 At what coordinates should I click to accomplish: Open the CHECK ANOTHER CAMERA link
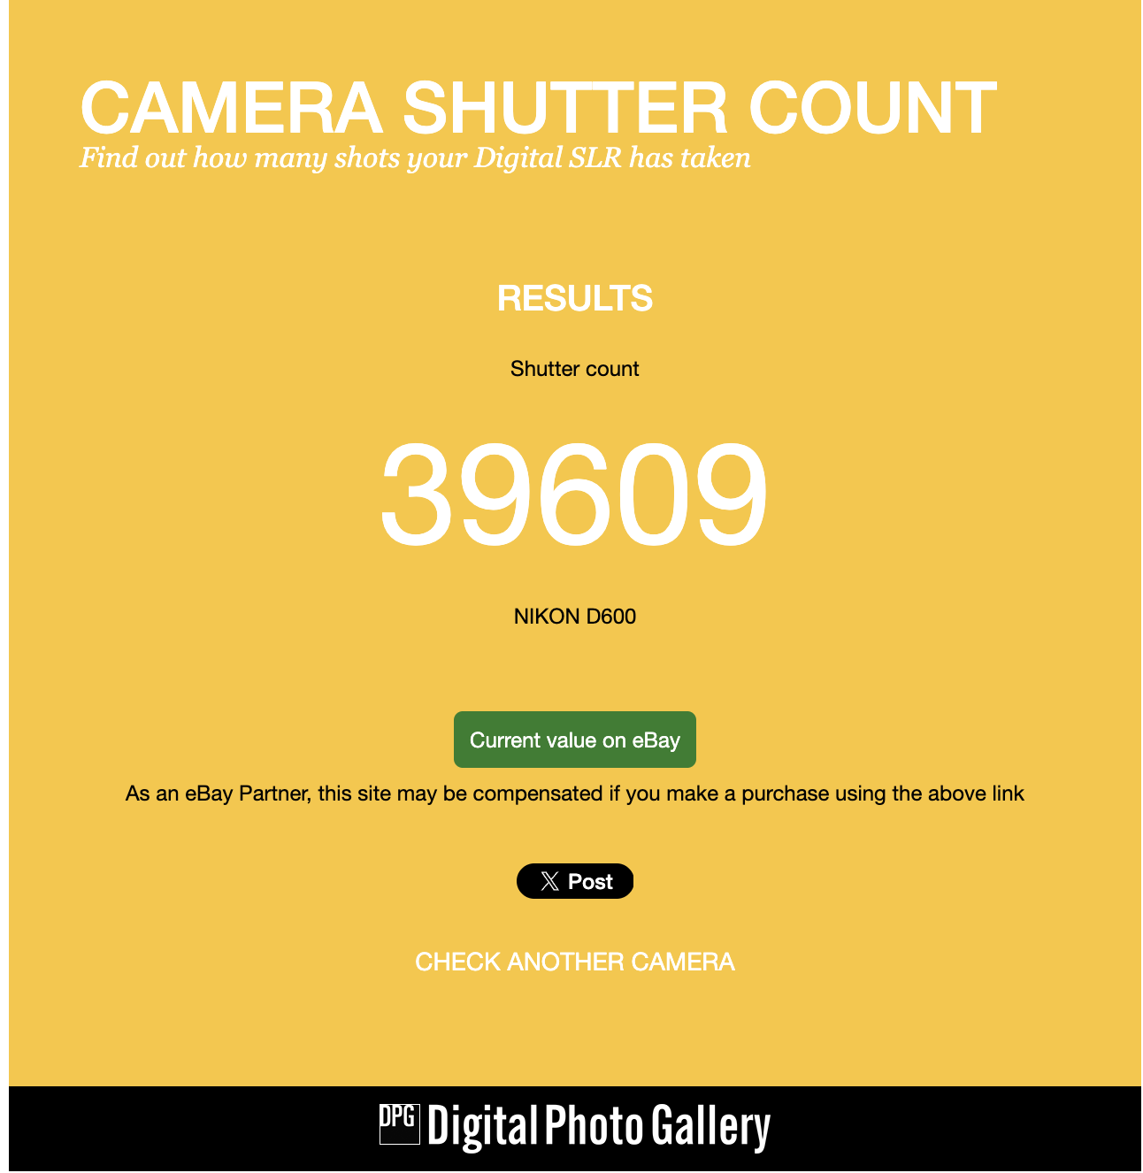coord(575,962)
